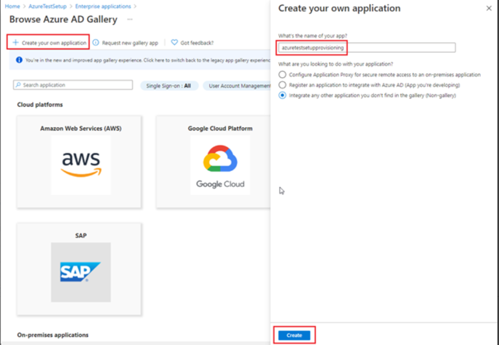Click the What are you looking to do label
Image resolution: width=499 pixels, height=345 pixels.
tap(335, 64)
